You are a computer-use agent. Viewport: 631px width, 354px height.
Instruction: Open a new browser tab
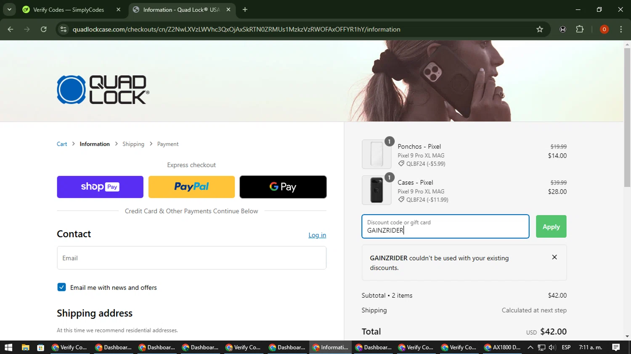click(245, 10)
